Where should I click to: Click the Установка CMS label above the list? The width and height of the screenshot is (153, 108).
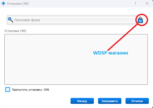click(15, 31)
